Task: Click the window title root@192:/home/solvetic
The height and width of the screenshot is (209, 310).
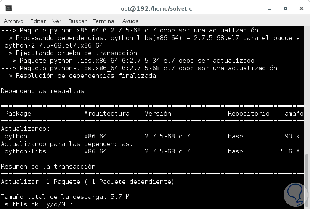Action: coord(155,8)
